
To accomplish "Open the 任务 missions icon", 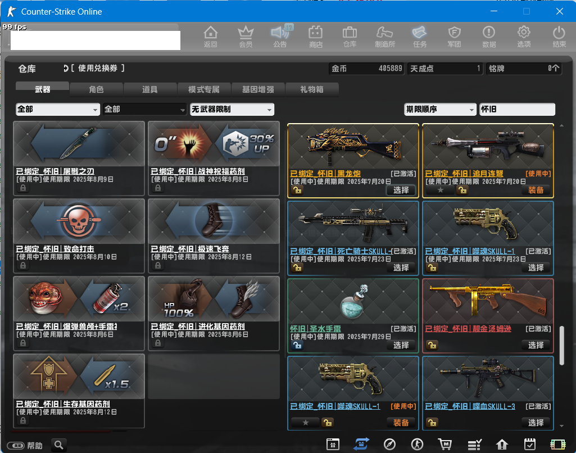I will pos(420,37).
